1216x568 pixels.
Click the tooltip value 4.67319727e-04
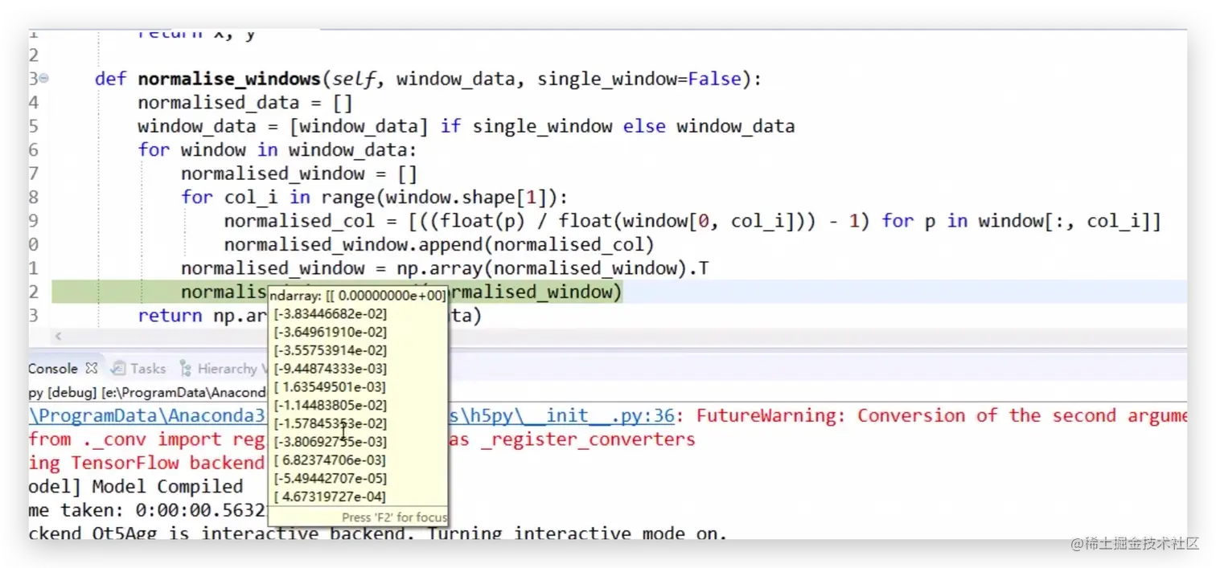click(330, 497)
